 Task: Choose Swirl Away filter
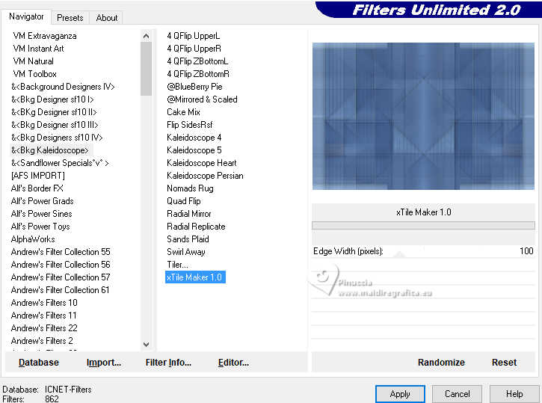pos(186,252)
